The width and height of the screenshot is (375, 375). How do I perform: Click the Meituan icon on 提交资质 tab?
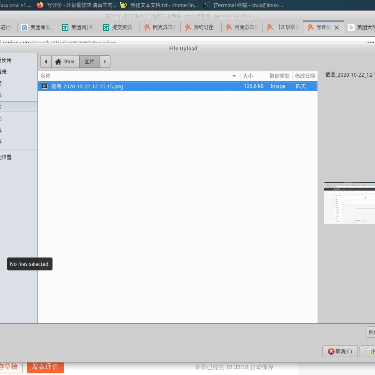106,27
